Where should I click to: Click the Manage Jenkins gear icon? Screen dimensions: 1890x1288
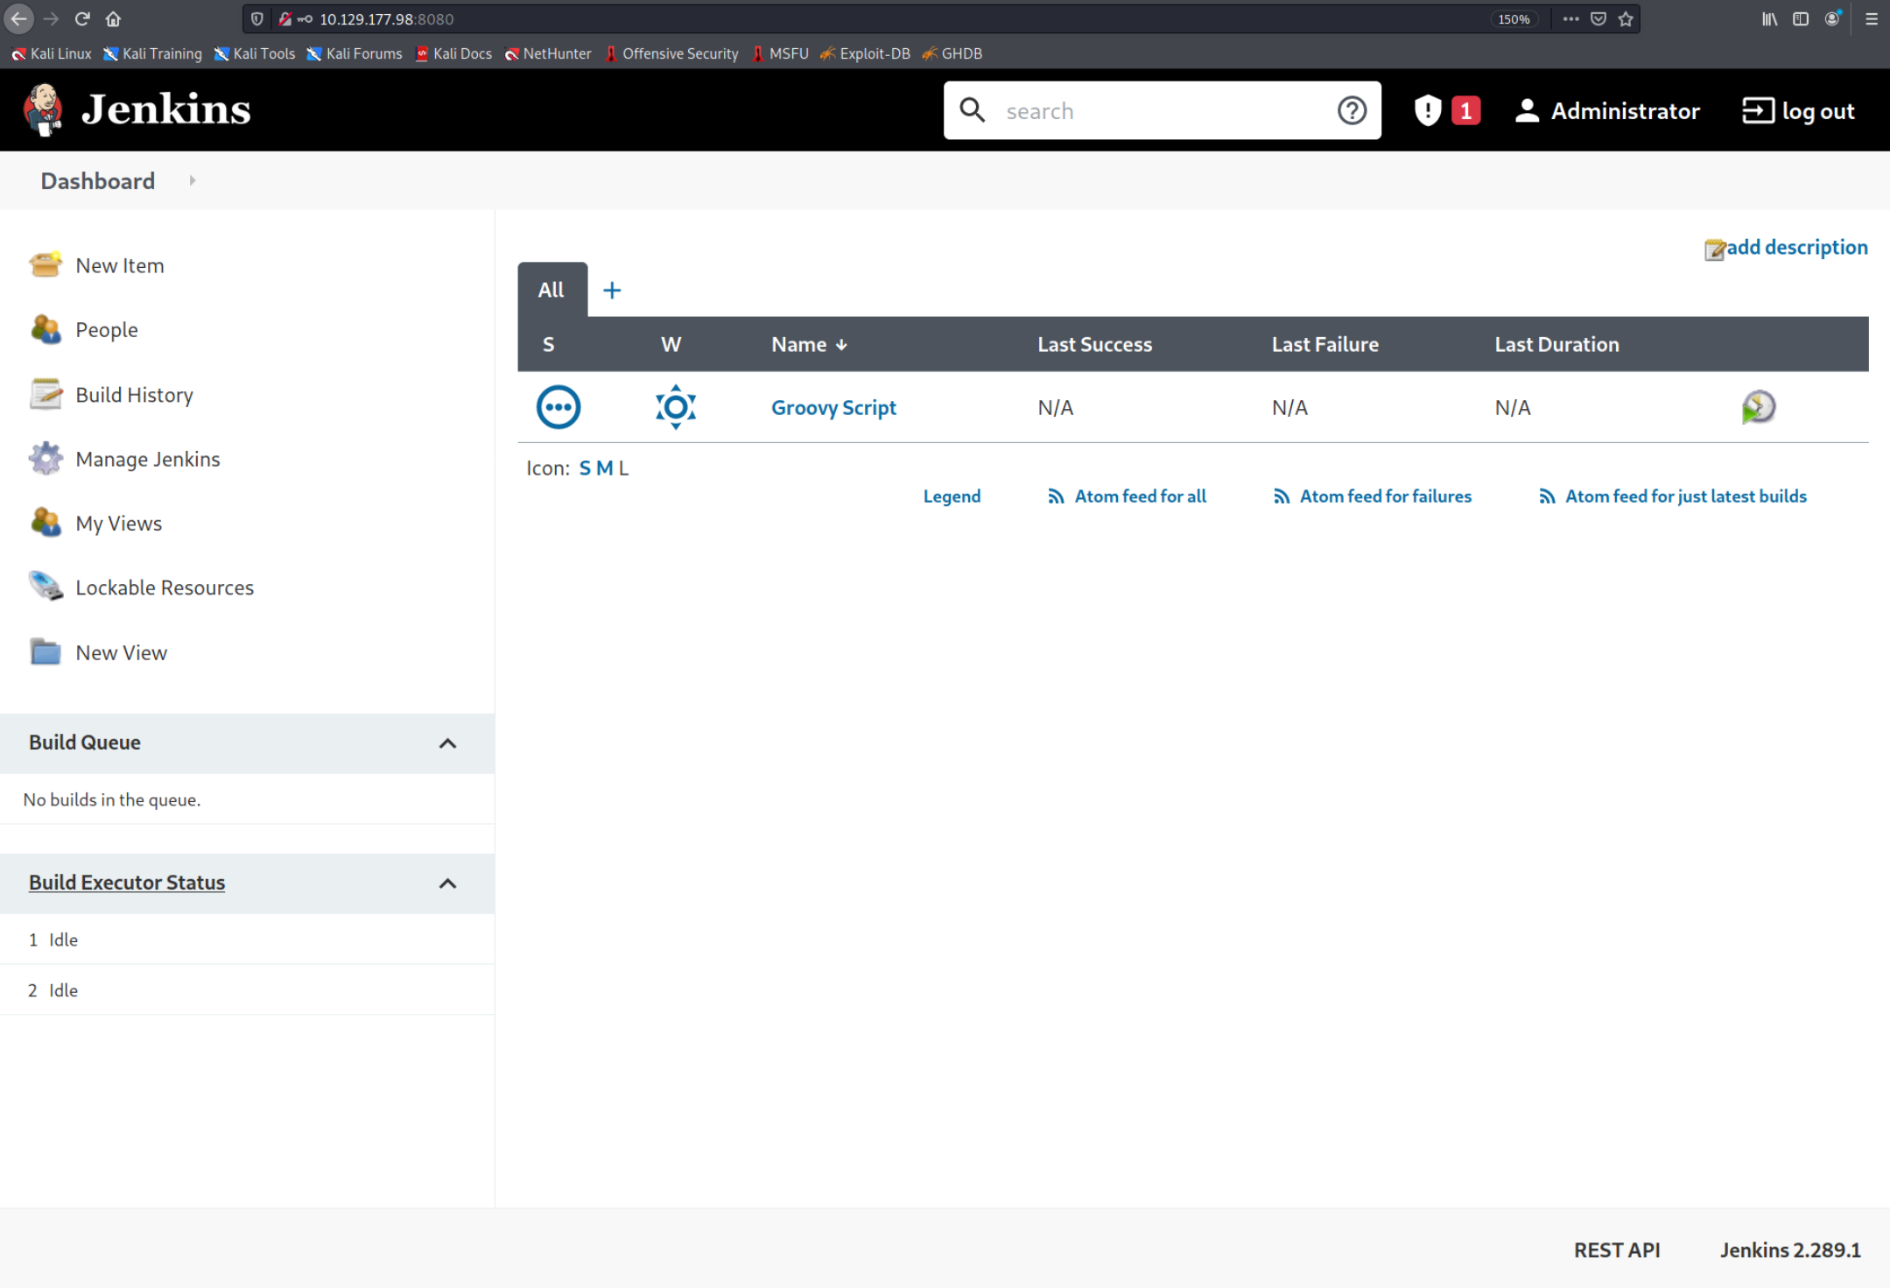point(46,458)
